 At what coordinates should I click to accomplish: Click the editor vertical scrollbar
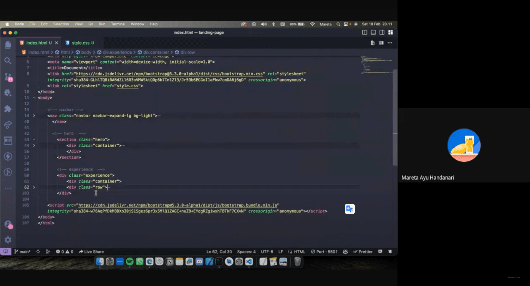[395, 117]
